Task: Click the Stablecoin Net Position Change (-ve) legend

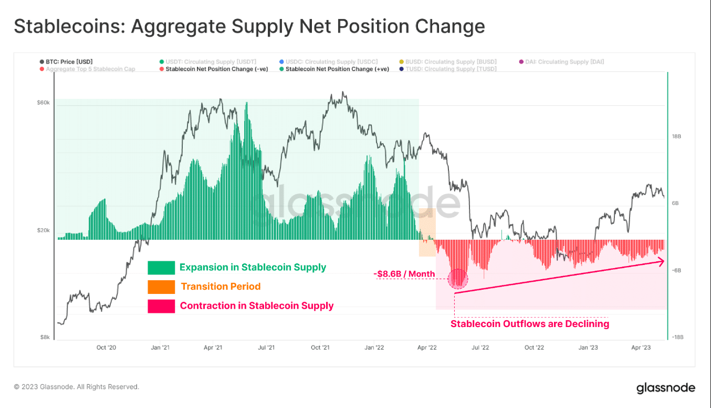Action: pos(214,69)
